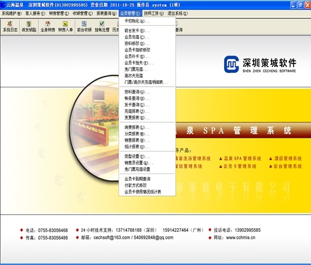Click the 酒店管理系统 product link
Viewport: 311px width, 265px height.
tap(285, 158)
